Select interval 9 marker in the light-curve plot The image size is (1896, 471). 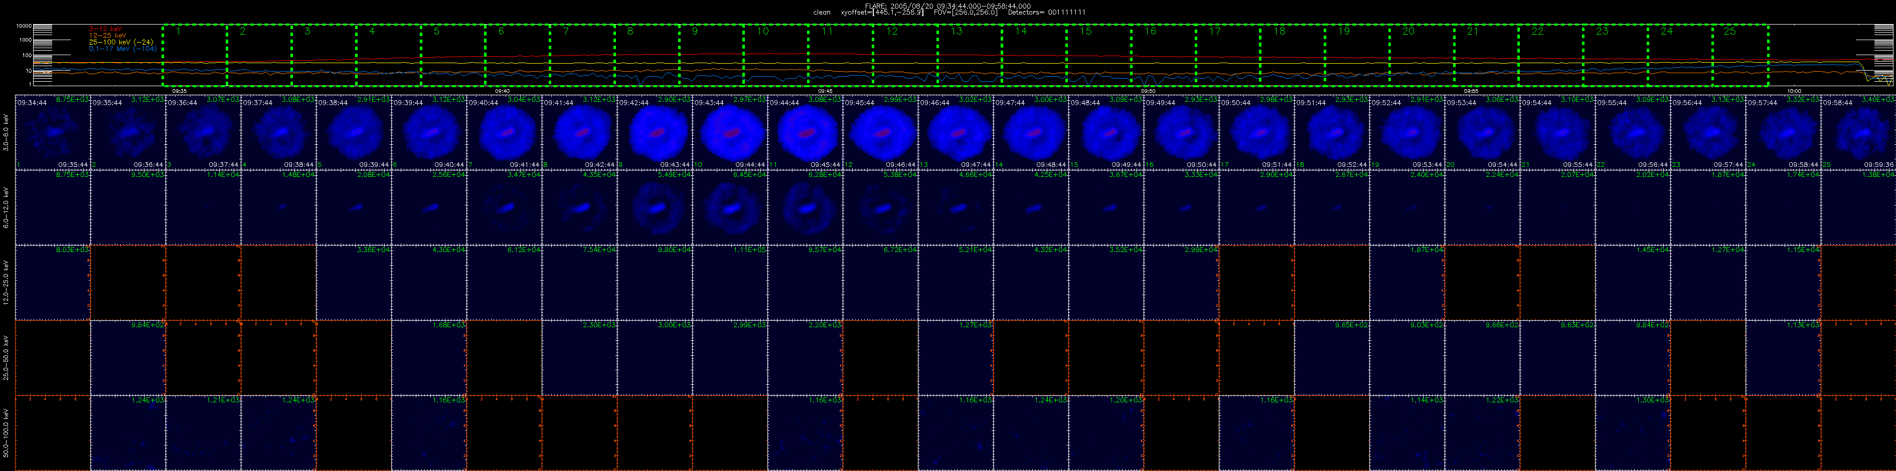click(x=695, y=32)
